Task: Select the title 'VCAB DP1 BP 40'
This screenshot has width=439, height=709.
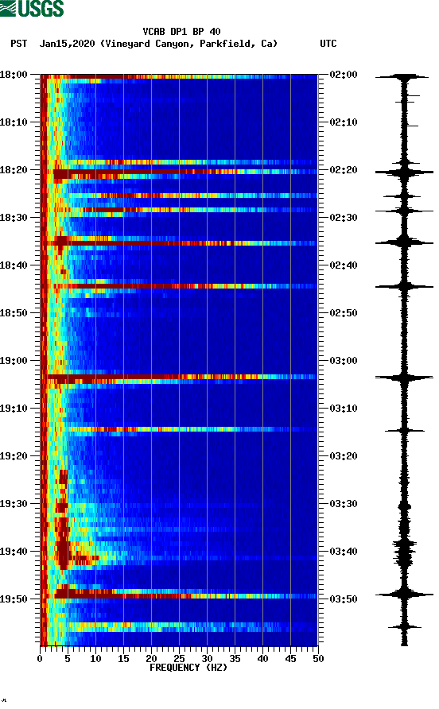Action: click(x=181, y=32)
